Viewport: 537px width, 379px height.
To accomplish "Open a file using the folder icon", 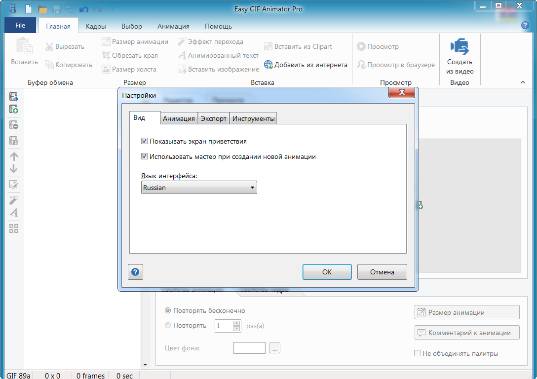I will point(42,9).
